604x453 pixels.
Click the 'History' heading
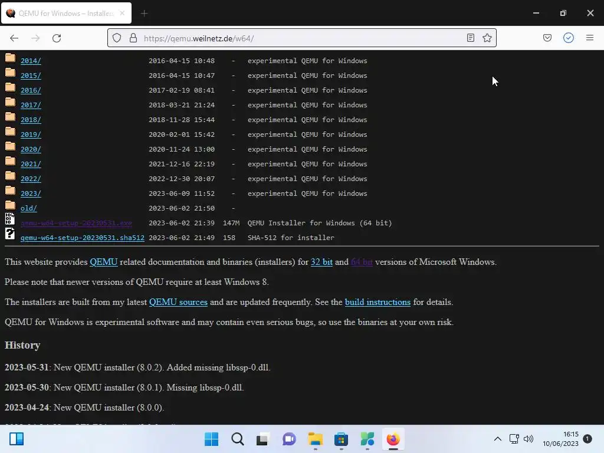[x=22, y=345]
